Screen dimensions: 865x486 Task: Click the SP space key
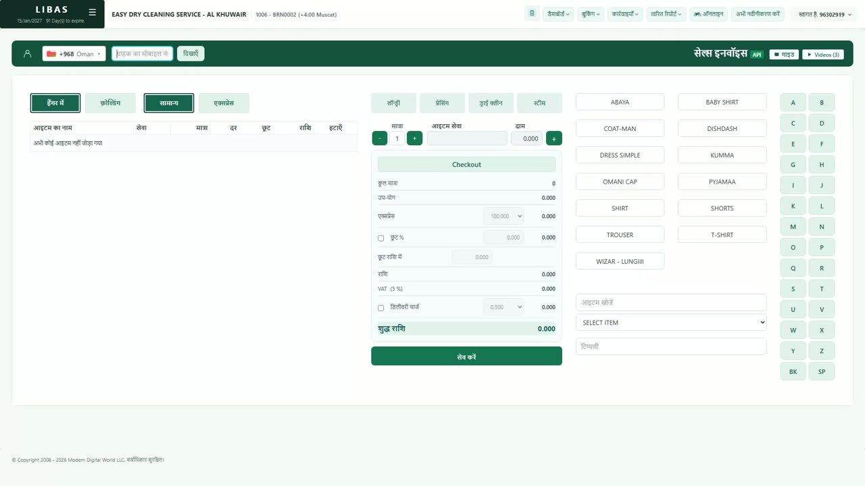click(822, 372)
